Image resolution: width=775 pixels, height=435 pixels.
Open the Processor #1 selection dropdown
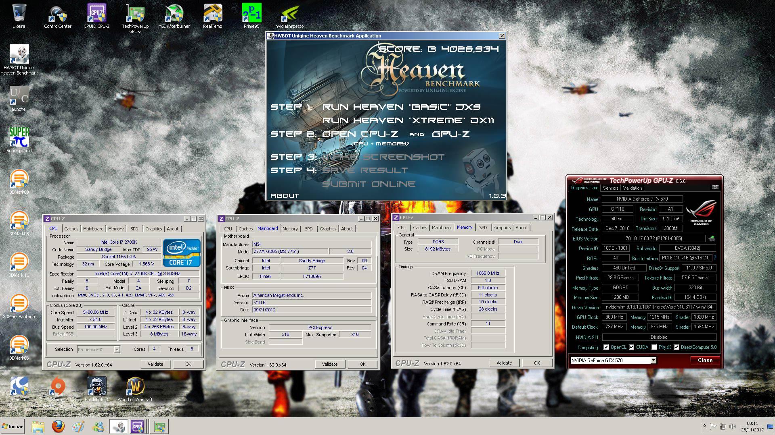(x=117, y=350)
